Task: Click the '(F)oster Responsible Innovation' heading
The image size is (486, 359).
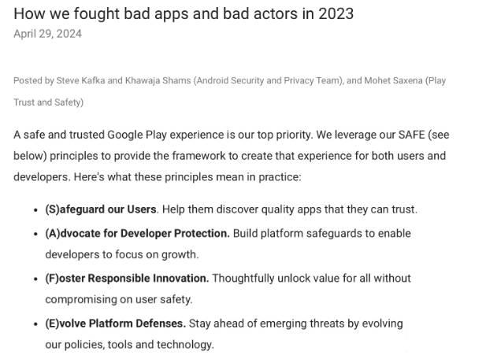Action: [x=127, y=278]
